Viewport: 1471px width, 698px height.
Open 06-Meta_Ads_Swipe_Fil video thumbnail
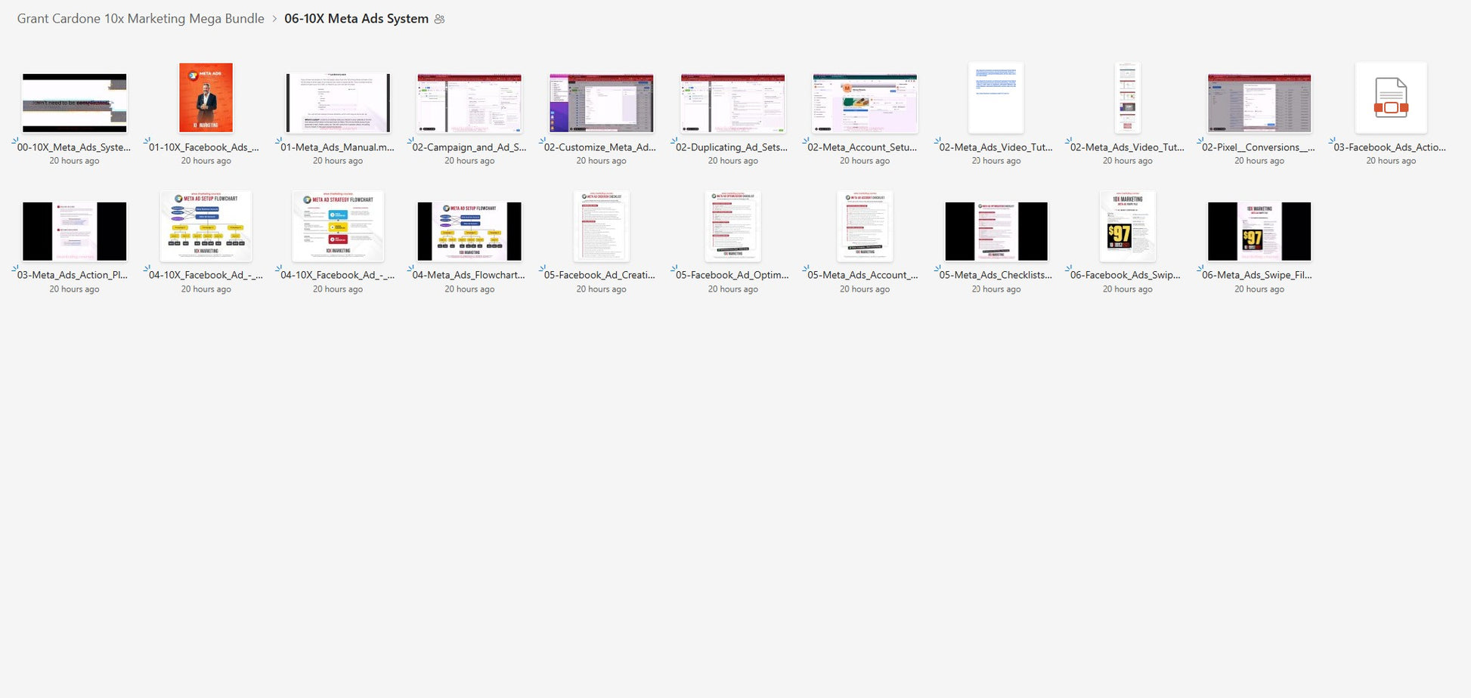tap(1259, 230)
